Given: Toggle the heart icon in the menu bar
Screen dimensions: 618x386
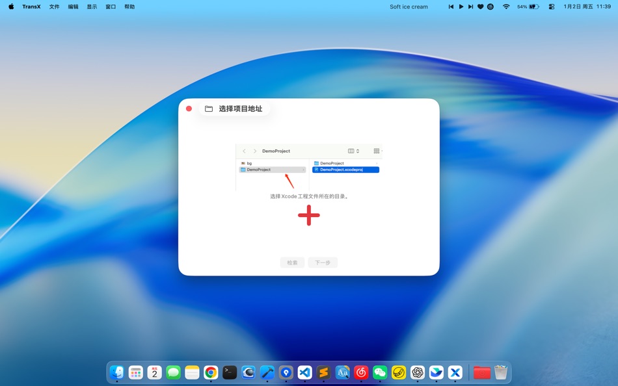Looking at the screenshot, I should pos(480,6).
